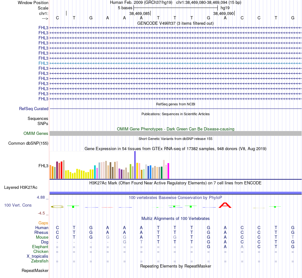Click the OMIM Genes side label

(x=36, y=133)
